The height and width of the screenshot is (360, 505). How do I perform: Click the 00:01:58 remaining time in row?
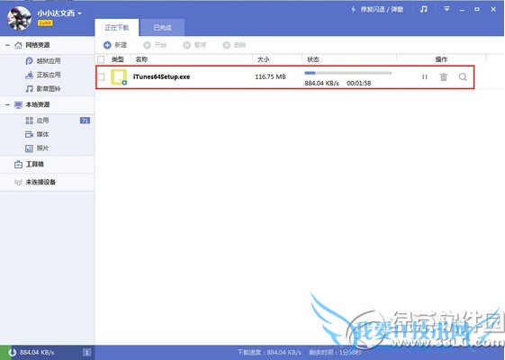[359, 84]
